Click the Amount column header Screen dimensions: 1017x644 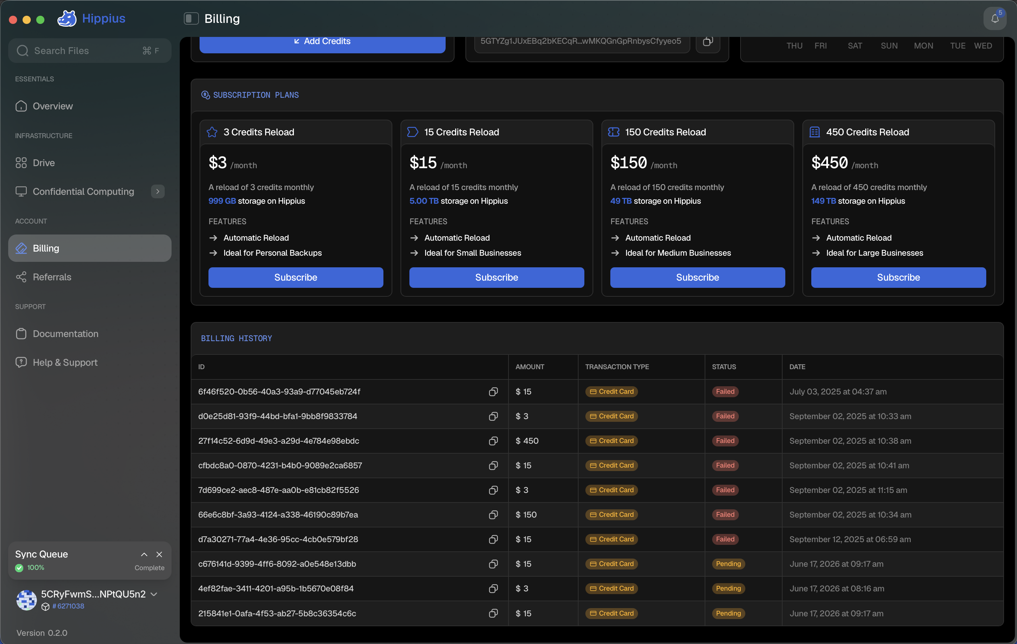pos(530,367)
